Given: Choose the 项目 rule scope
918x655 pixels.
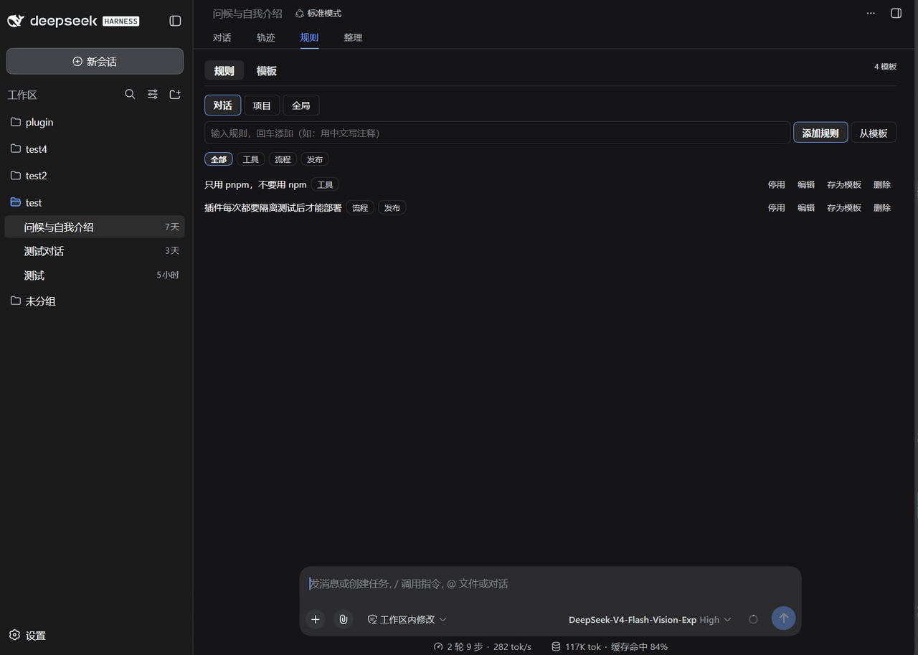Looking at the screenshot, I should coord(262,105).
